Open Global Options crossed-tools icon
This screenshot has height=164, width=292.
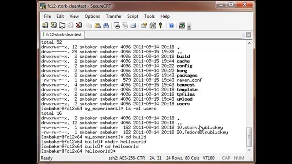[152, 26]
